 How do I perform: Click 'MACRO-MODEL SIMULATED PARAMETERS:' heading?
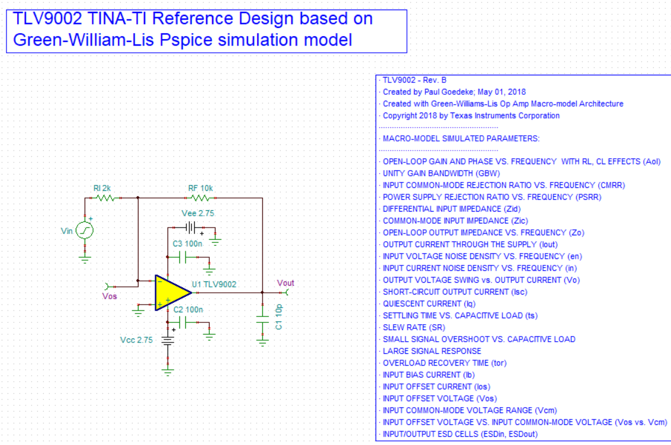pos(461,139)
